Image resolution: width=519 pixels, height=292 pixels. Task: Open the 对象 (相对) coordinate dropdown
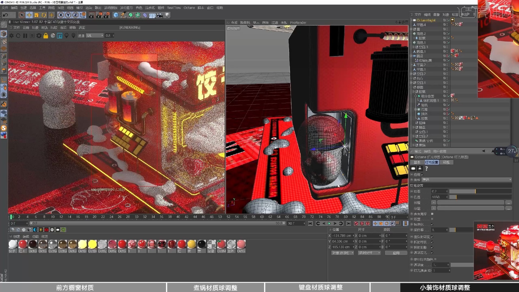[342, 253]
